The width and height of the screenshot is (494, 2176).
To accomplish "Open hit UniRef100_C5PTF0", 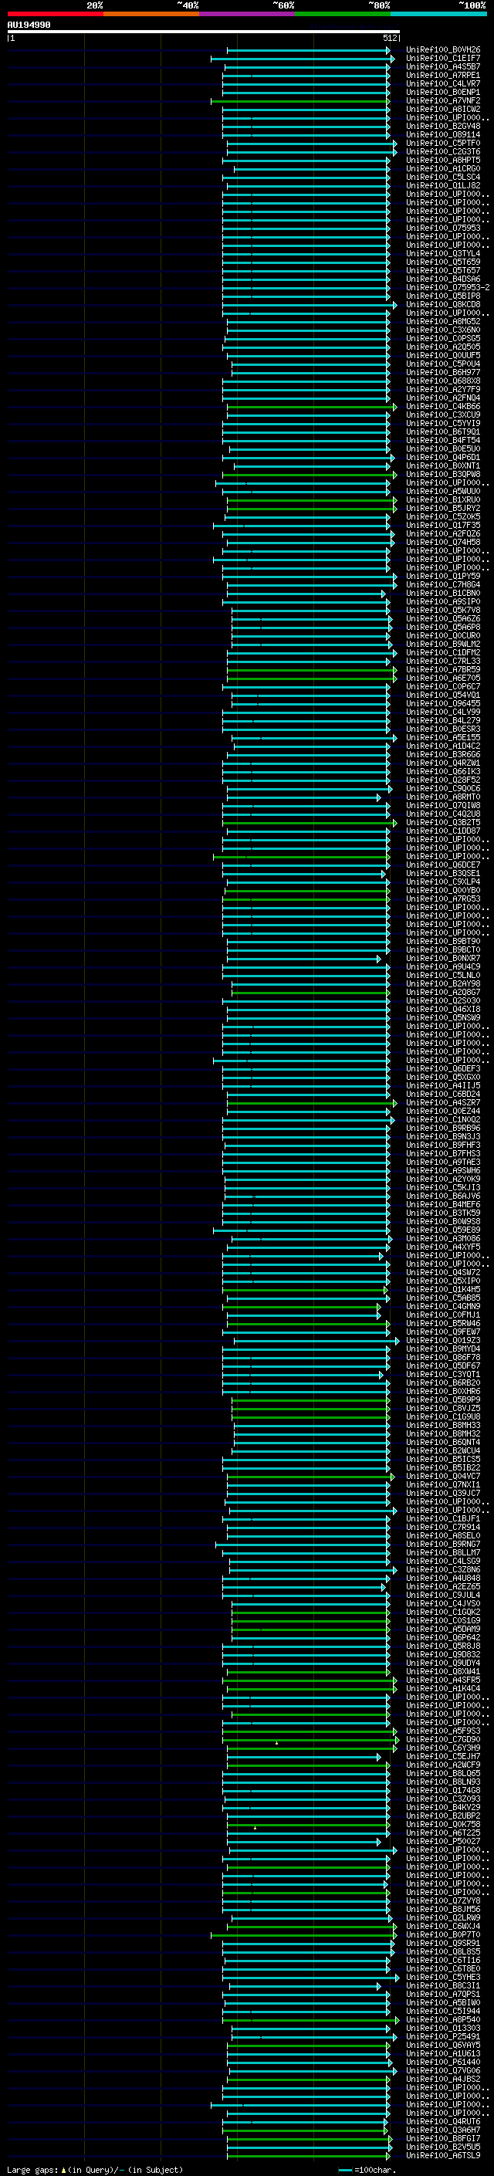I will [x=443, y=144].
